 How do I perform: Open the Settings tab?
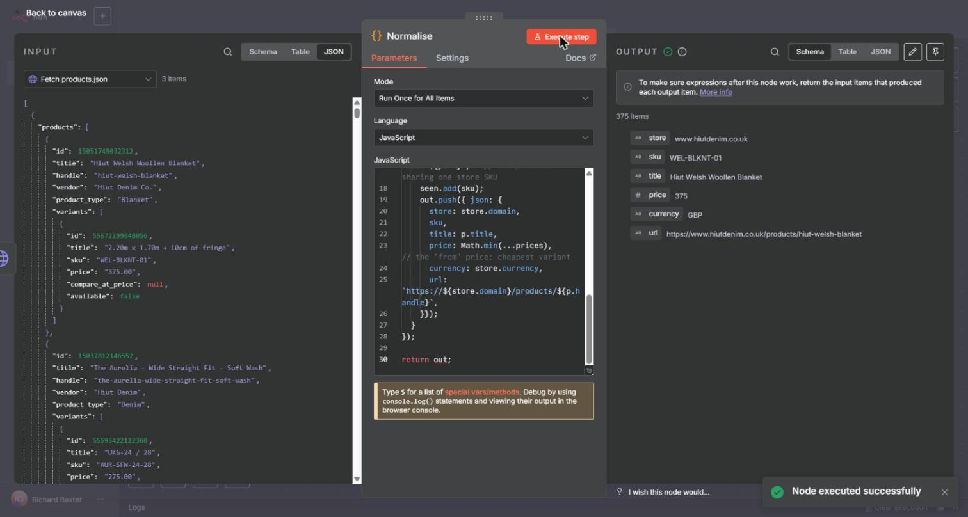(452, 58)
